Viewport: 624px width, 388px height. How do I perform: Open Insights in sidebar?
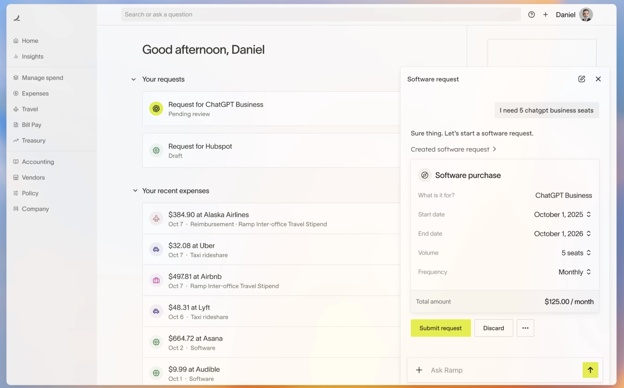pos(29,57)
